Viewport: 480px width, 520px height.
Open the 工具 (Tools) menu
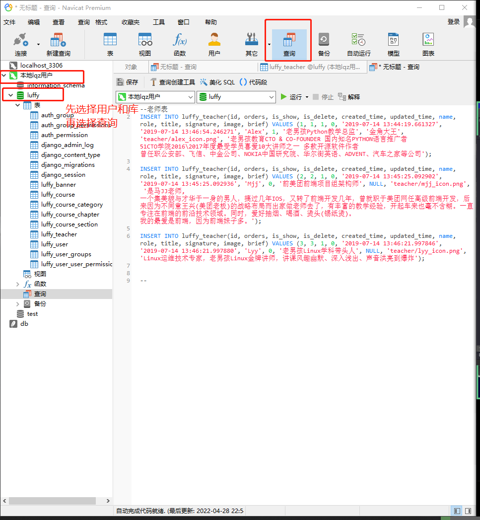158,22
